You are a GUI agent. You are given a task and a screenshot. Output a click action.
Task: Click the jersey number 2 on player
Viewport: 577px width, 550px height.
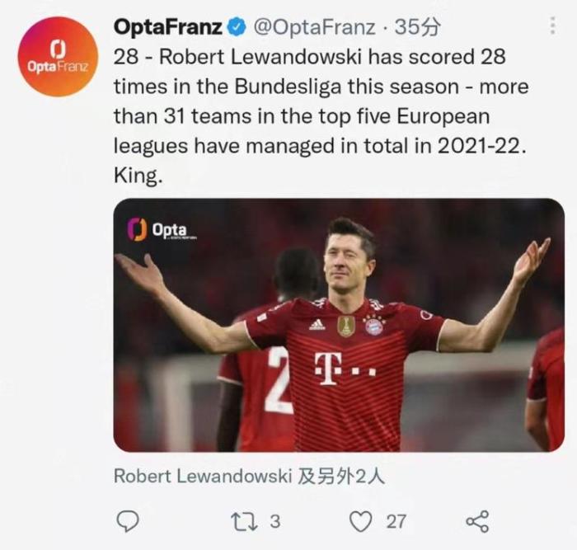point(277,381)
